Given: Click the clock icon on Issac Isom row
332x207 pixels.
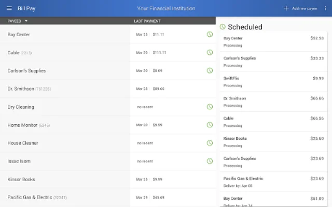Looking at the screenshot, I should click(x=210, y=161).
